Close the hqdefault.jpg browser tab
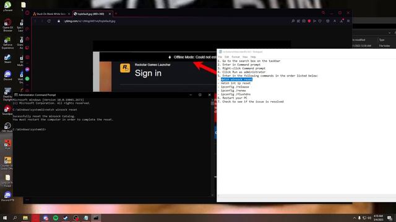The width and height of the screenshot is (396, 222). click(110, 14)
